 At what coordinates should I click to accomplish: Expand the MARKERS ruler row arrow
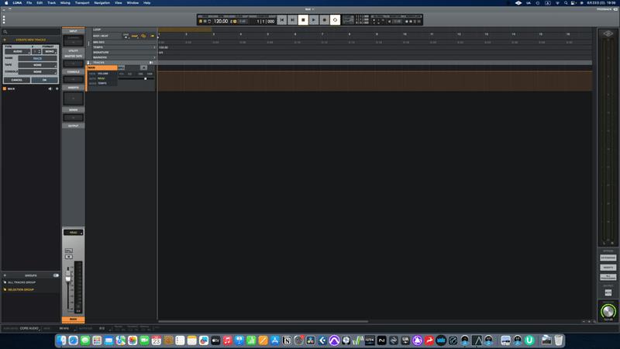click(154, 57)
